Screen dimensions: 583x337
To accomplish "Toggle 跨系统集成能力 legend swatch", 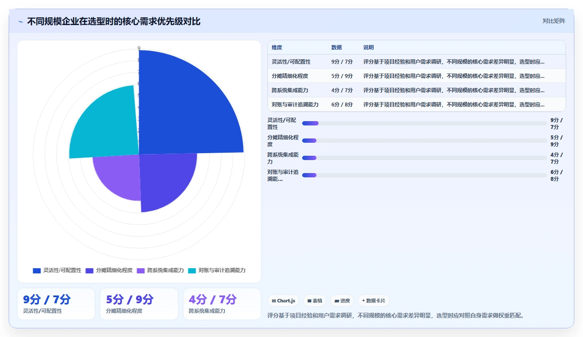I will [141, 270].
